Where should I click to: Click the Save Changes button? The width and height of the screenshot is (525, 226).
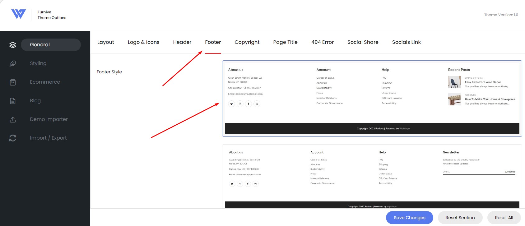point(409,218)
